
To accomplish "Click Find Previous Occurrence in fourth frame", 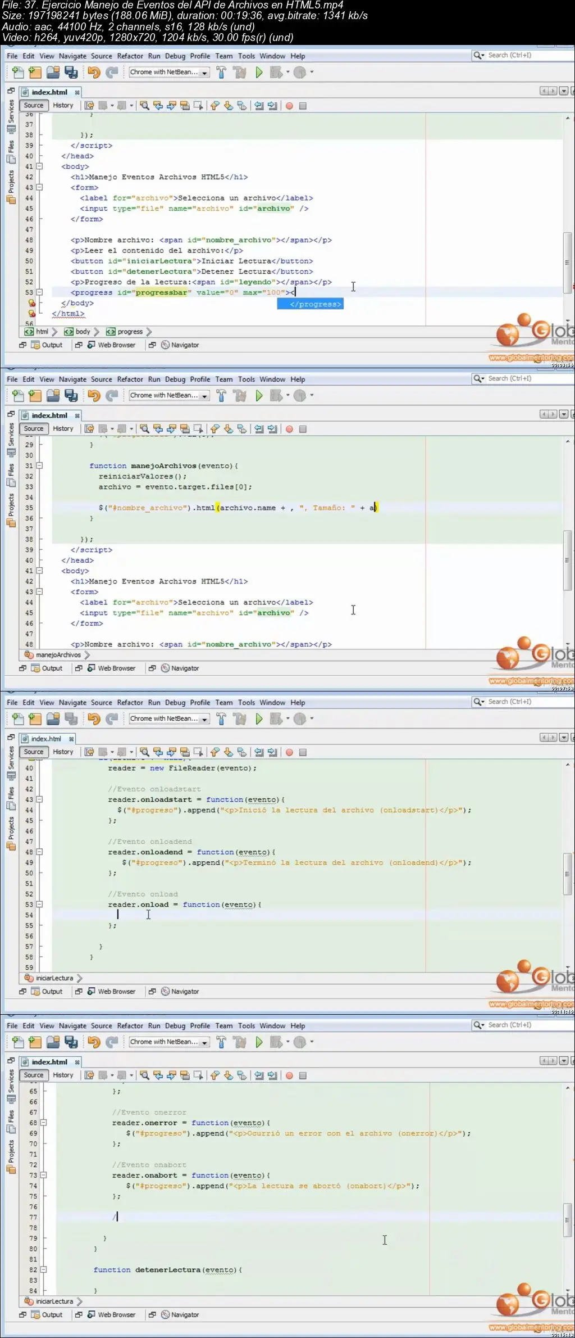I will pyautogui.click(x=158, y=1075).
